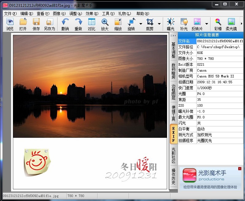The image size is (245, 201).
Task: Select shutter speed 1/2000秒 cell
Action: (x=220, y=88)
